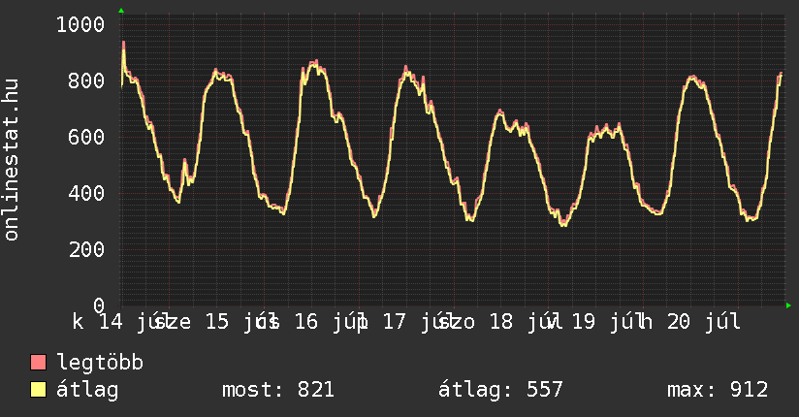Click the 'átlag: 557' average value
This screenshot has height=417, width=799.
point(500,390)
